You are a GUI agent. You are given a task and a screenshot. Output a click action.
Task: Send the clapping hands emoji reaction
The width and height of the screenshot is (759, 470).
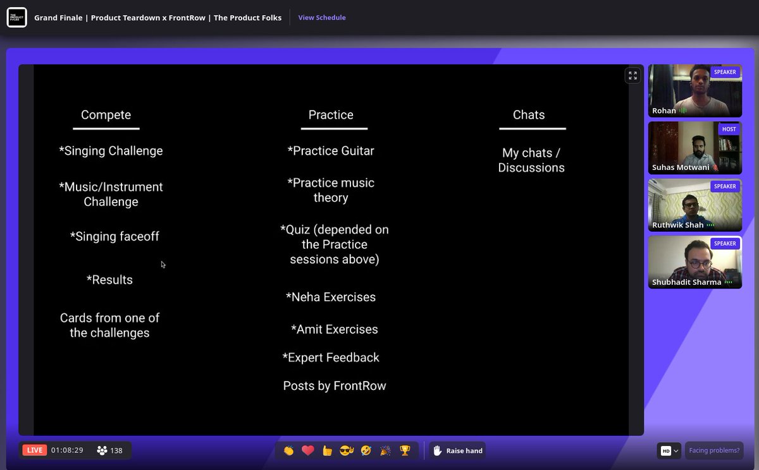[x=289, y=450]
